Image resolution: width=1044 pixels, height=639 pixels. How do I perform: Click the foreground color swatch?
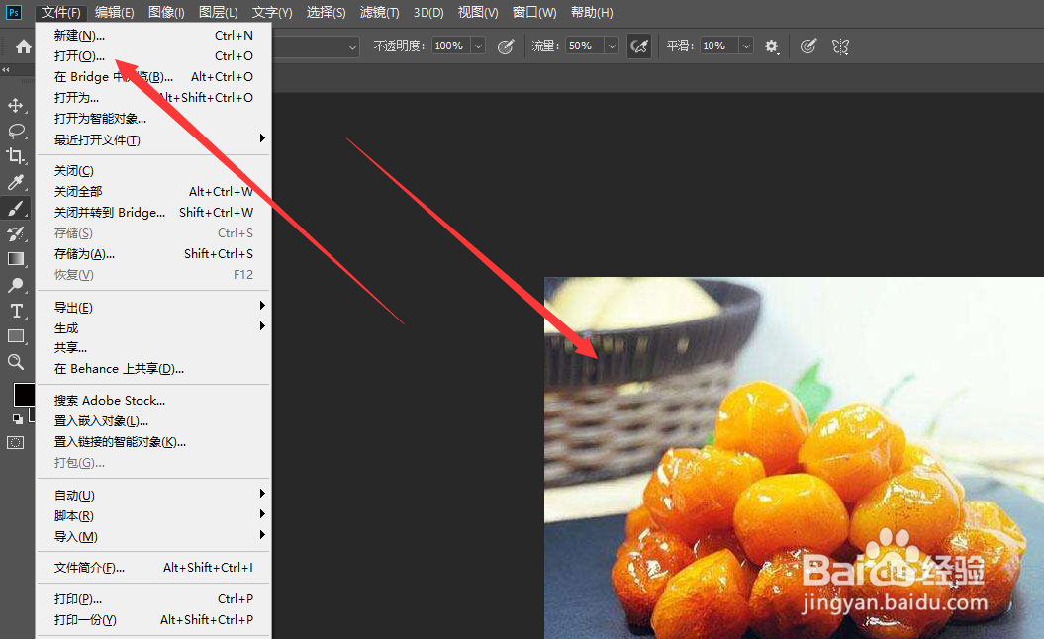click(x=24, y=395)
